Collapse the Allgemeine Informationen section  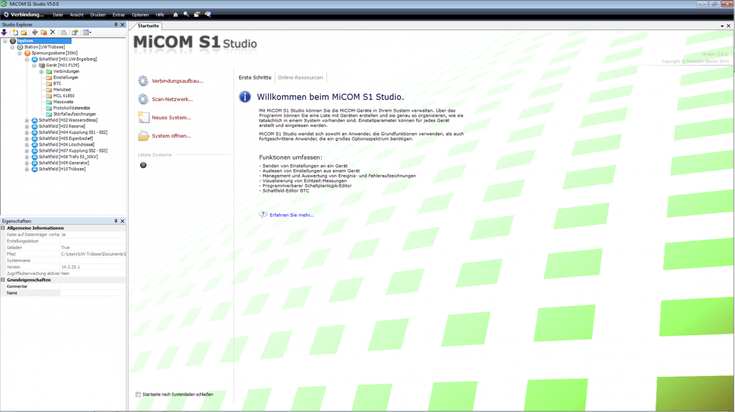pos(3,228)
